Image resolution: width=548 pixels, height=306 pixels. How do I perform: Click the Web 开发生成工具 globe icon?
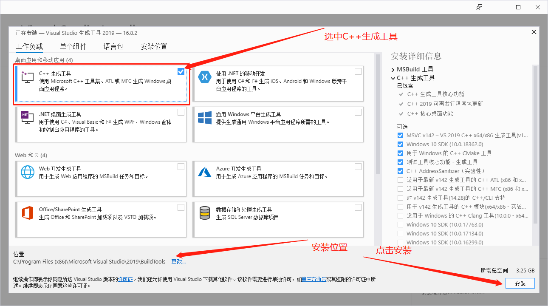click(27, 172)
